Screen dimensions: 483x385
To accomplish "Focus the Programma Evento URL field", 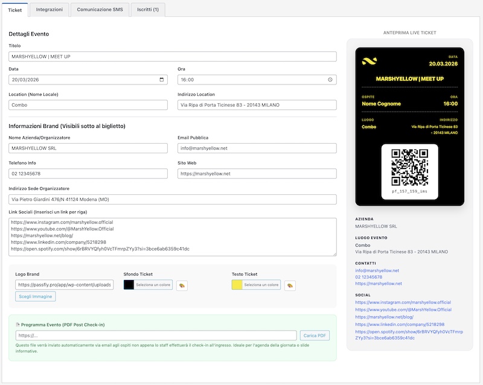I will coord(156,336).
